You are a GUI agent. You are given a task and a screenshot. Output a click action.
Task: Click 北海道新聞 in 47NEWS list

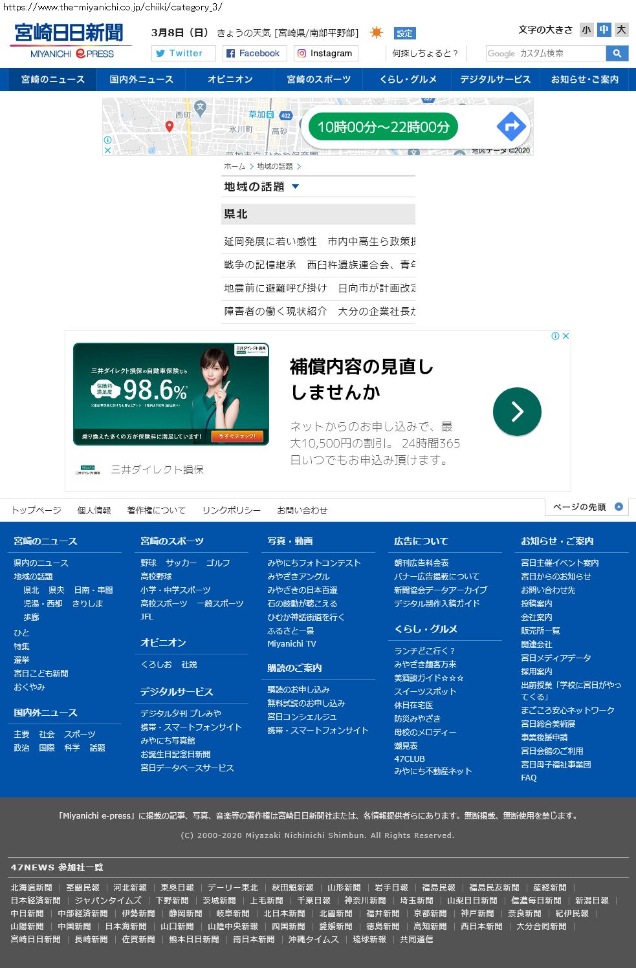click(x=31, y=887)
